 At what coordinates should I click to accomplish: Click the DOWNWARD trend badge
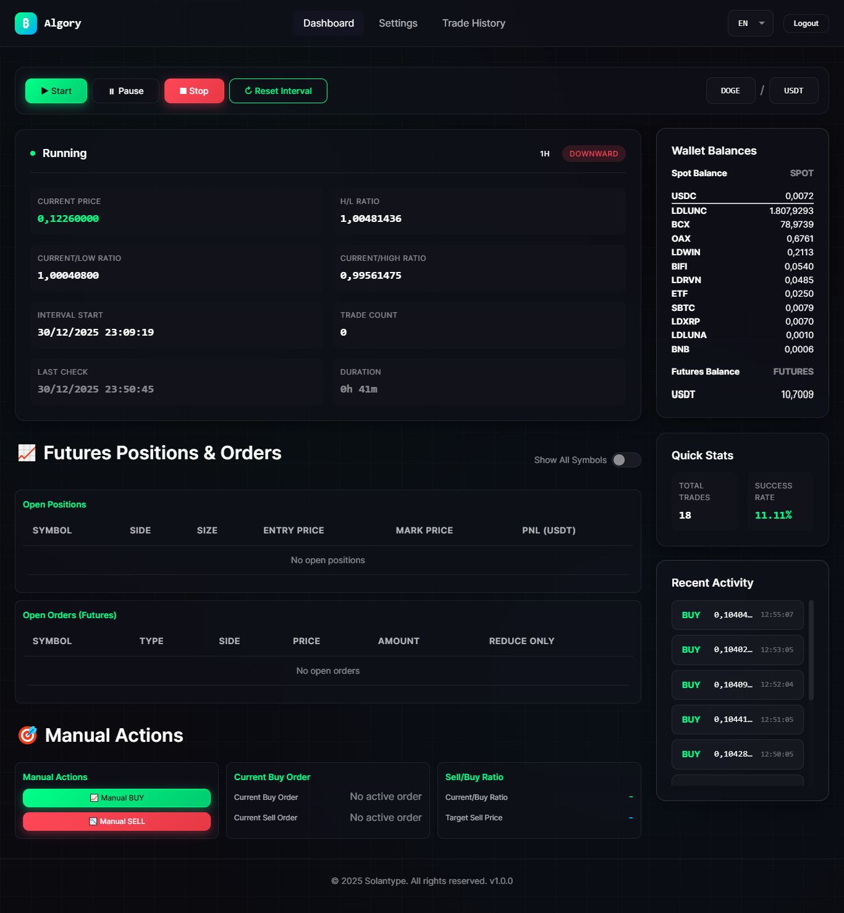[593, 154]
